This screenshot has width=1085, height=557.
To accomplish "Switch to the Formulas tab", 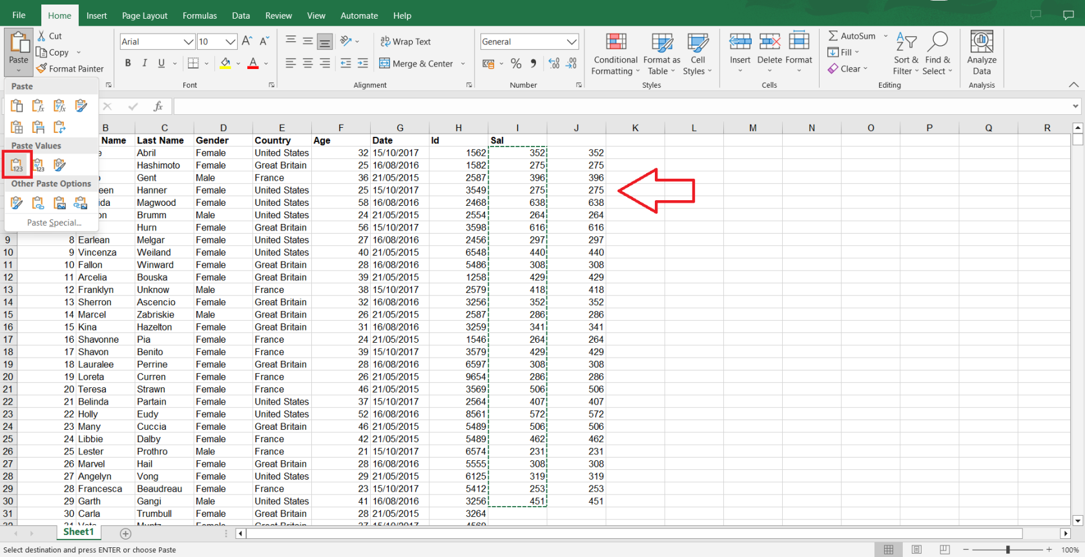I will click(x=200, y=15).
